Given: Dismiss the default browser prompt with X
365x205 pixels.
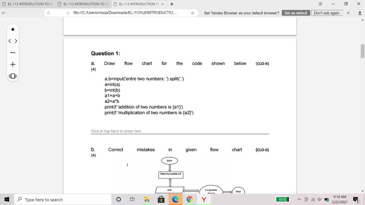Looking at the screenshot, I should [348, 13].
